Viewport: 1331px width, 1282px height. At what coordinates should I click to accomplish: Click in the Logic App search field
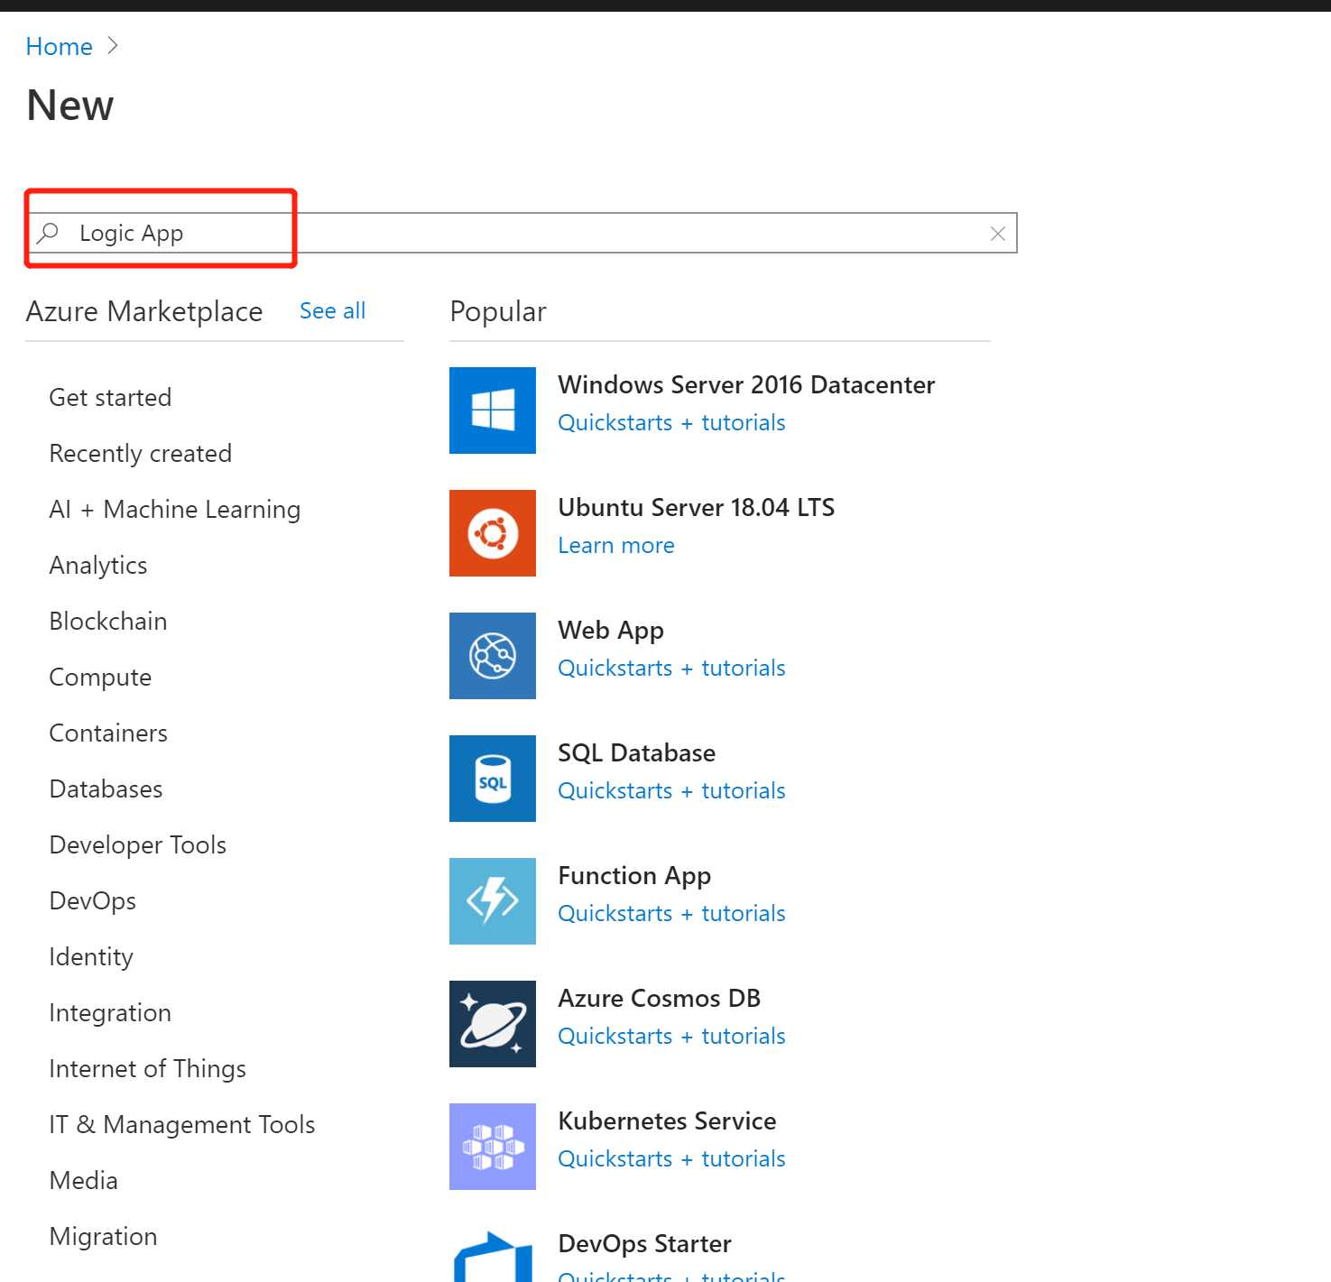(x=523, y=234)
